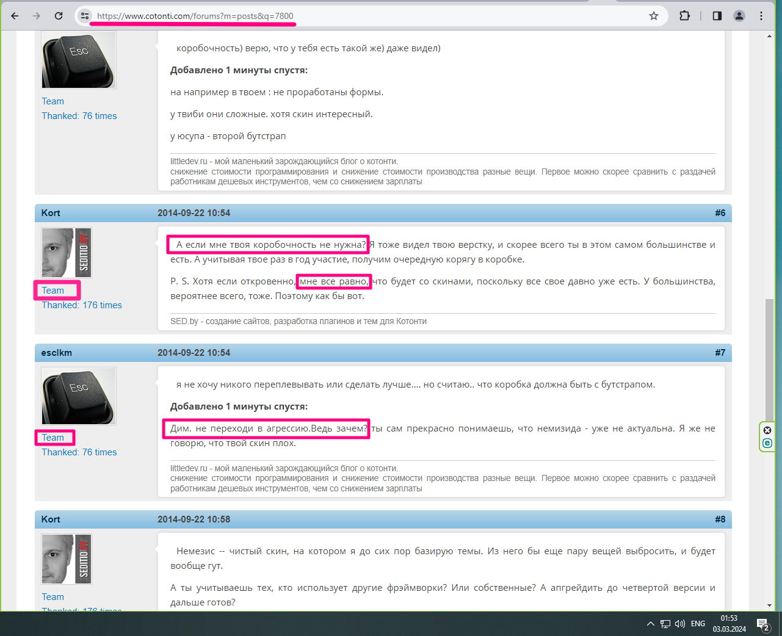782x636 pixels.
Task: Open Kort's Team link under post #6
Action: tap(52, 291)
